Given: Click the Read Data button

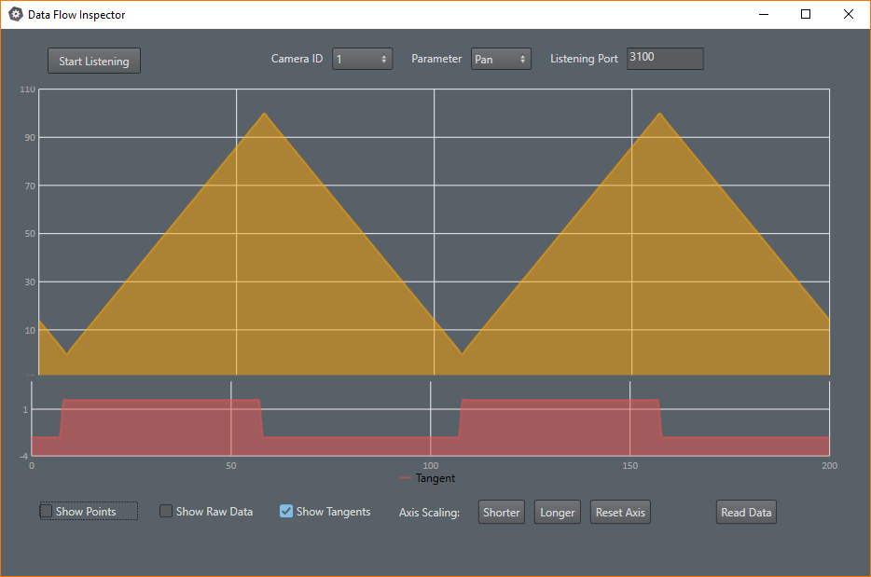Looking at the screenshot, I should (x=746, y=512).
